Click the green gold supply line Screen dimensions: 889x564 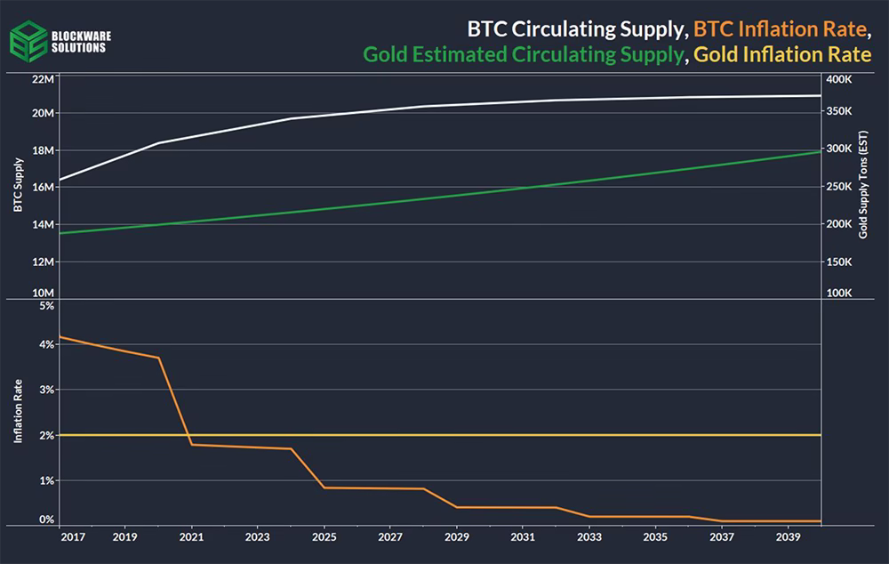pos(440,192)
